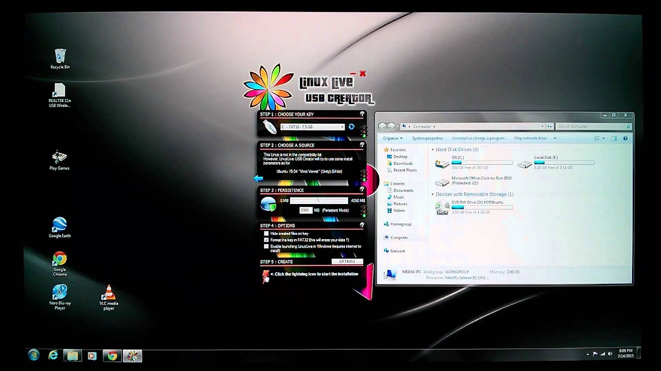Click the lightning icon to start installation
This screenshot has height=371, width=661.
pos(266,276)
